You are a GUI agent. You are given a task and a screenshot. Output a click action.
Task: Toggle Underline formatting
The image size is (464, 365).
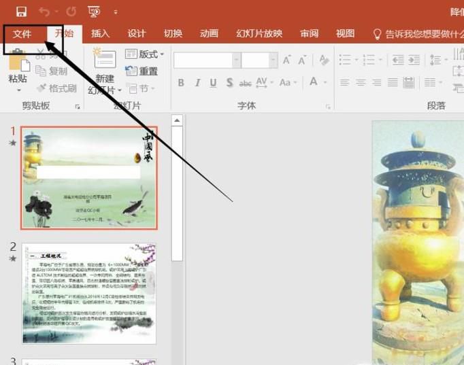(213, 83)
